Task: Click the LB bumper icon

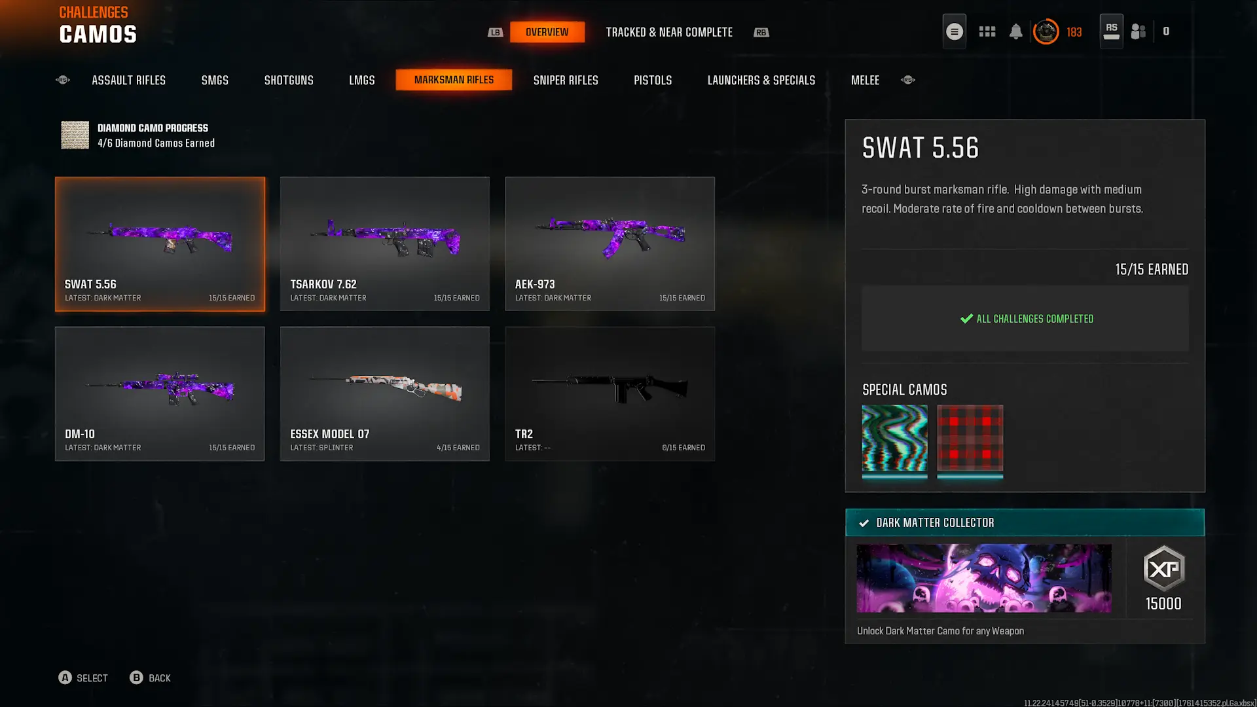Action: tap(495, 32)
